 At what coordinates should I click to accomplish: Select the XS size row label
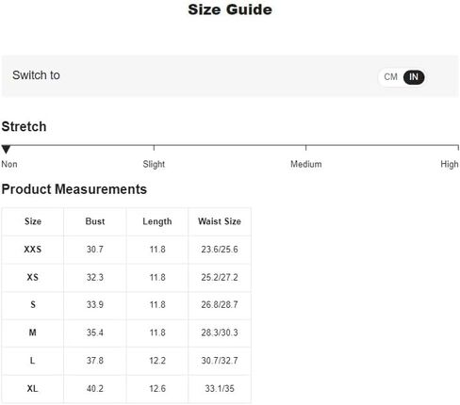point(33,277)
